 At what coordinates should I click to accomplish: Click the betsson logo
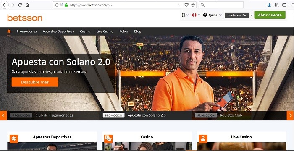[25, 18]
